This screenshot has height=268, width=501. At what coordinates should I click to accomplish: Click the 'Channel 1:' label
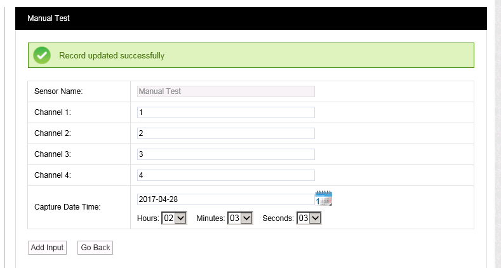click(52, 112)
